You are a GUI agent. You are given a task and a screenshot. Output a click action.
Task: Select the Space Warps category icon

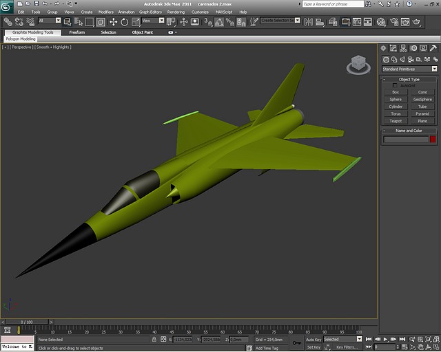click(x=427, y=60)
